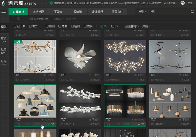
Task: Star the model ID:1019799
Action: pos(109,124)
